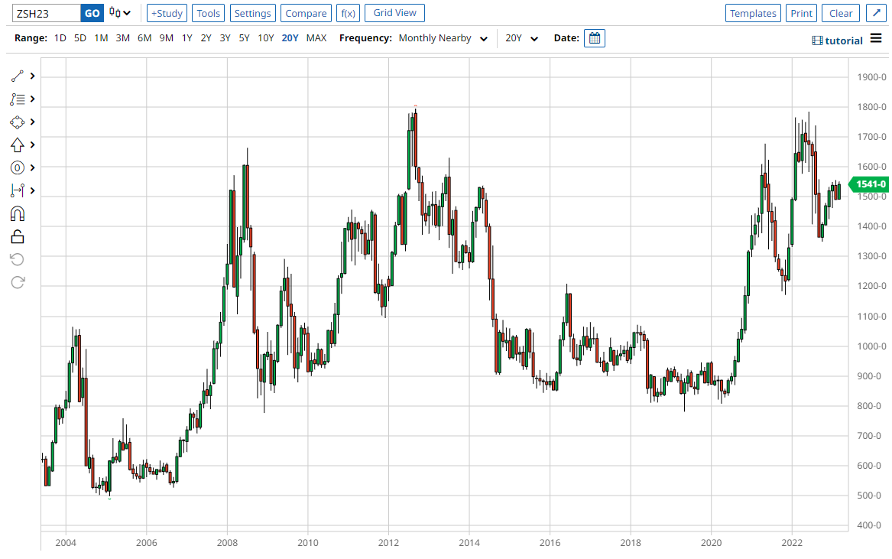
Task: Toggle the drawing lock padlock
Action: pyautogui.click(x=18, y=236)
